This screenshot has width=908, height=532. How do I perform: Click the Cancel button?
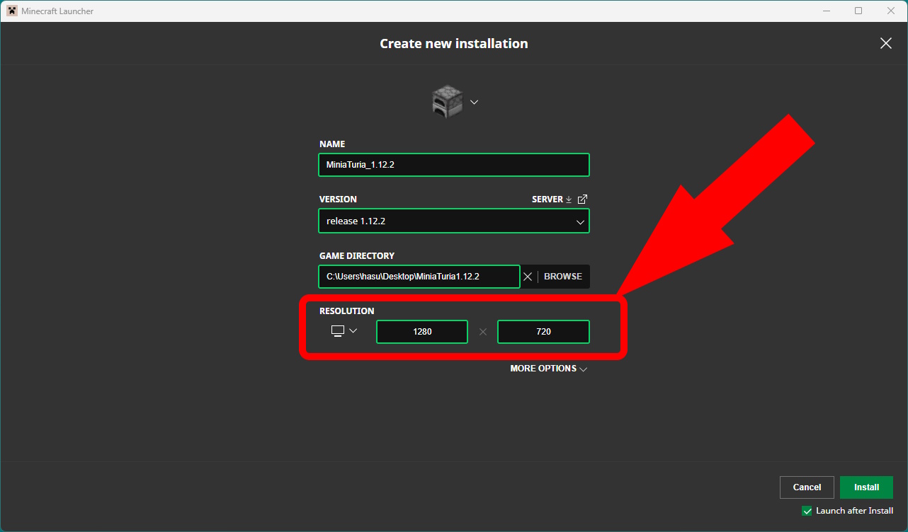[x=807, y=487]
